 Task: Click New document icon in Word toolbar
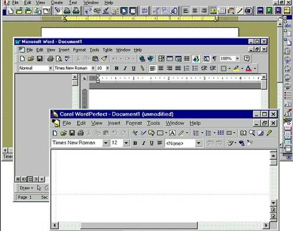(x=22, y=59)
